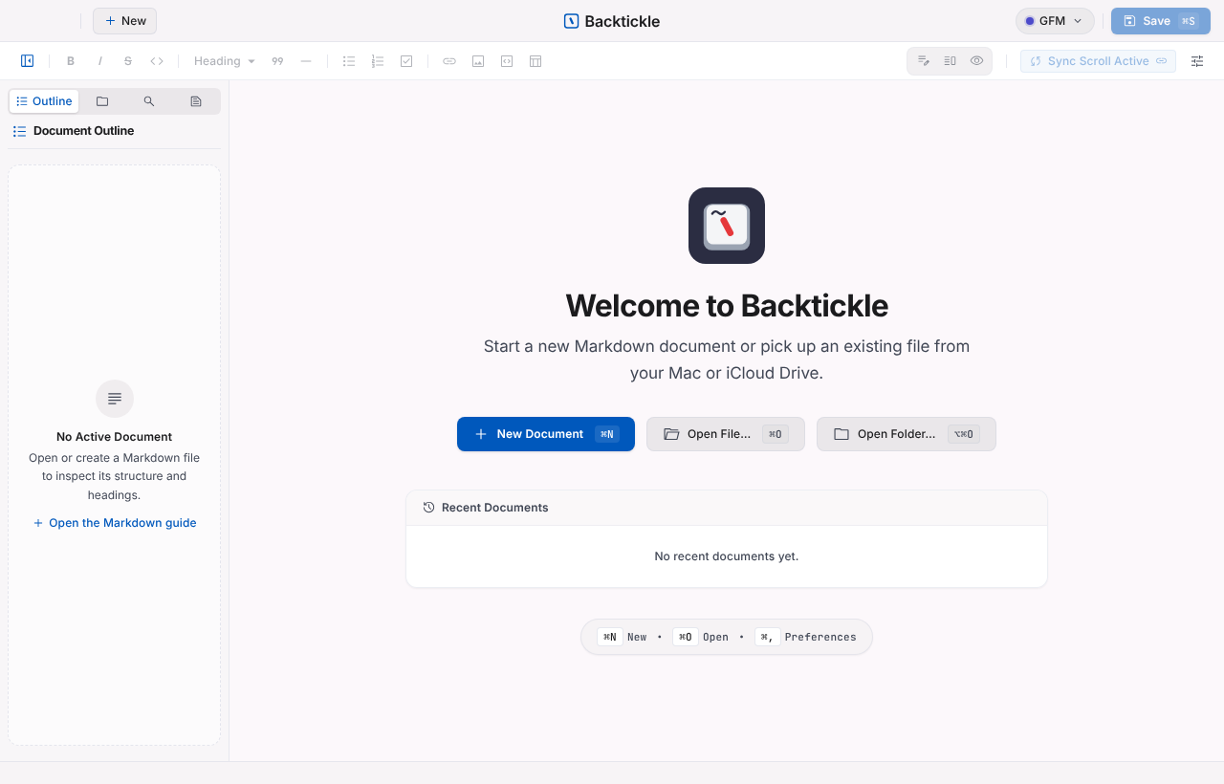The width and height of the screenshot is (1224, 784).
Task: Insert a table
Action: click(x=535, y=61)
